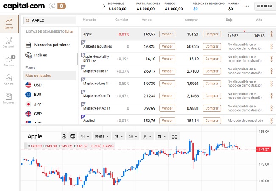Screen dimensions: 276x191
Task: Sort by Mercado column header
Action: coord(89,20)
